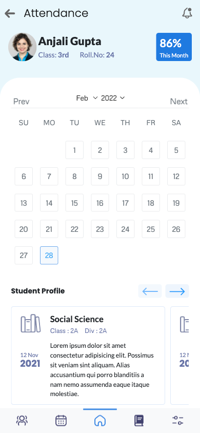Go to the Prev month

(21, 102)
